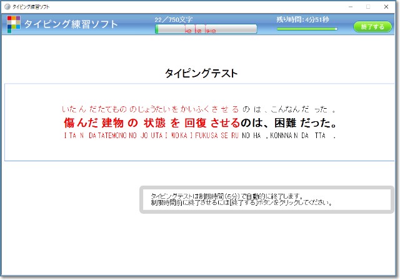400x280 pixels.
Task: Maximize the typing software window
Action: coord(367,6)
